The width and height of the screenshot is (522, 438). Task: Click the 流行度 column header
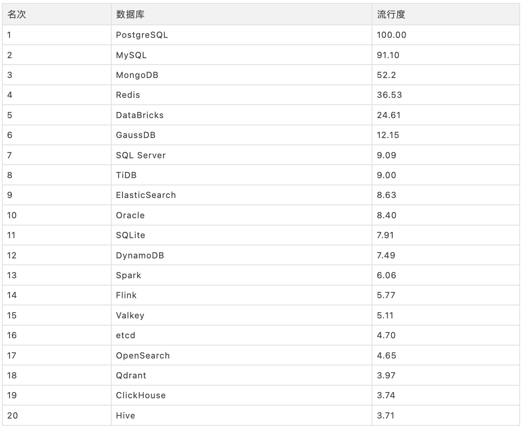(x=391, y=15)
